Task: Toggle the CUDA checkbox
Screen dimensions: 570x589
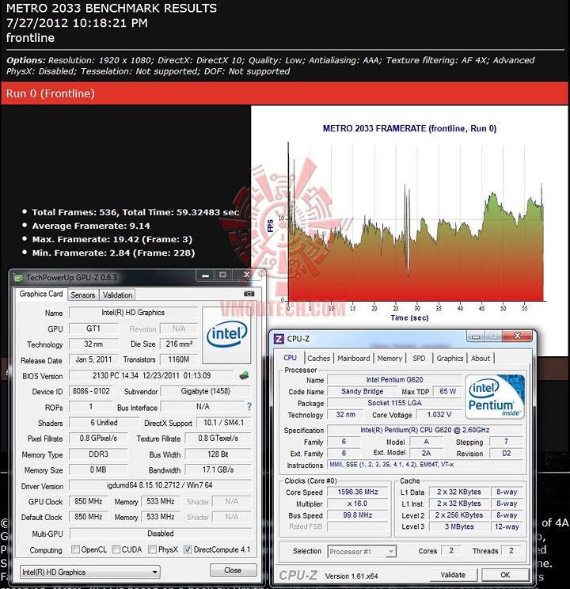Action: tap(116, 549)
